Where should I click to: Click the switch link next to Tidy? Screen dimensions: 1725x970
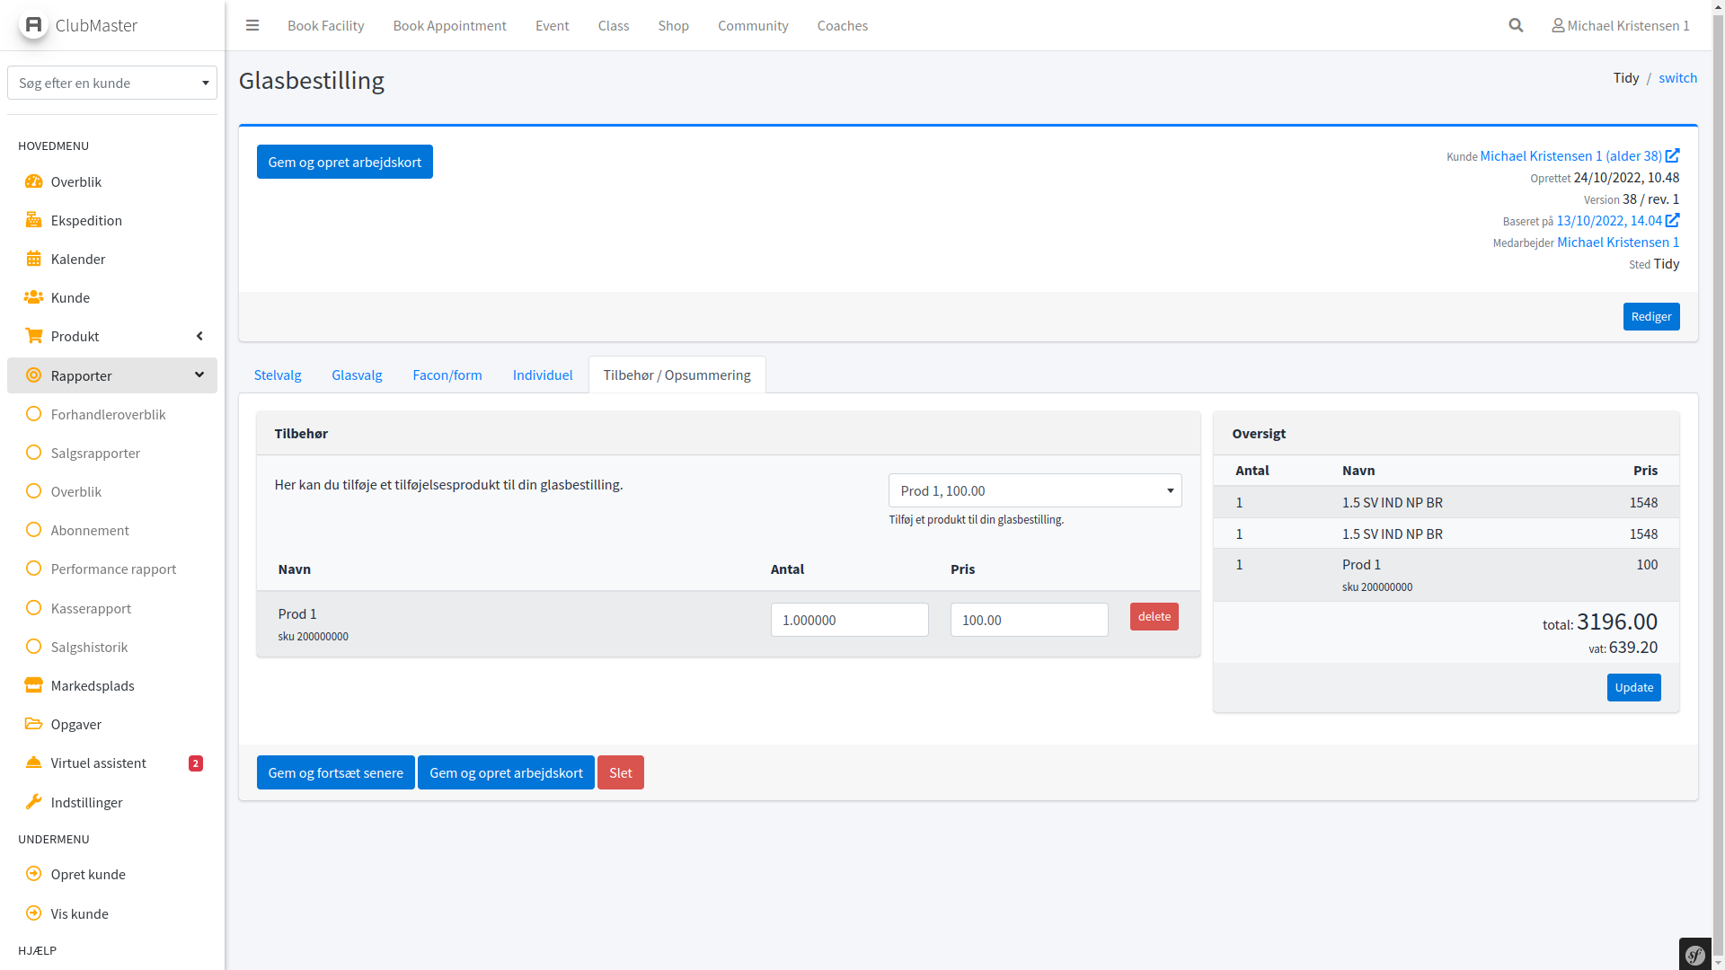coord(1676,77)
